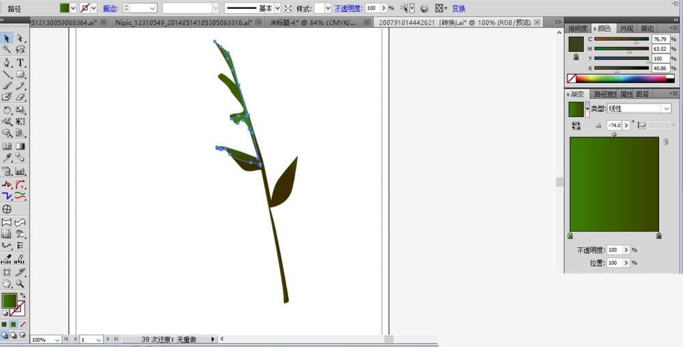The image size is (683, 347).
Task: Click next artboard arrow in status bar
Action: (109, 339)
